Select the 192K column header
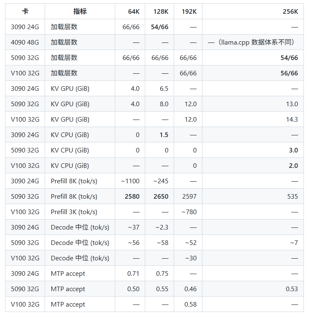 click(189, 12)
